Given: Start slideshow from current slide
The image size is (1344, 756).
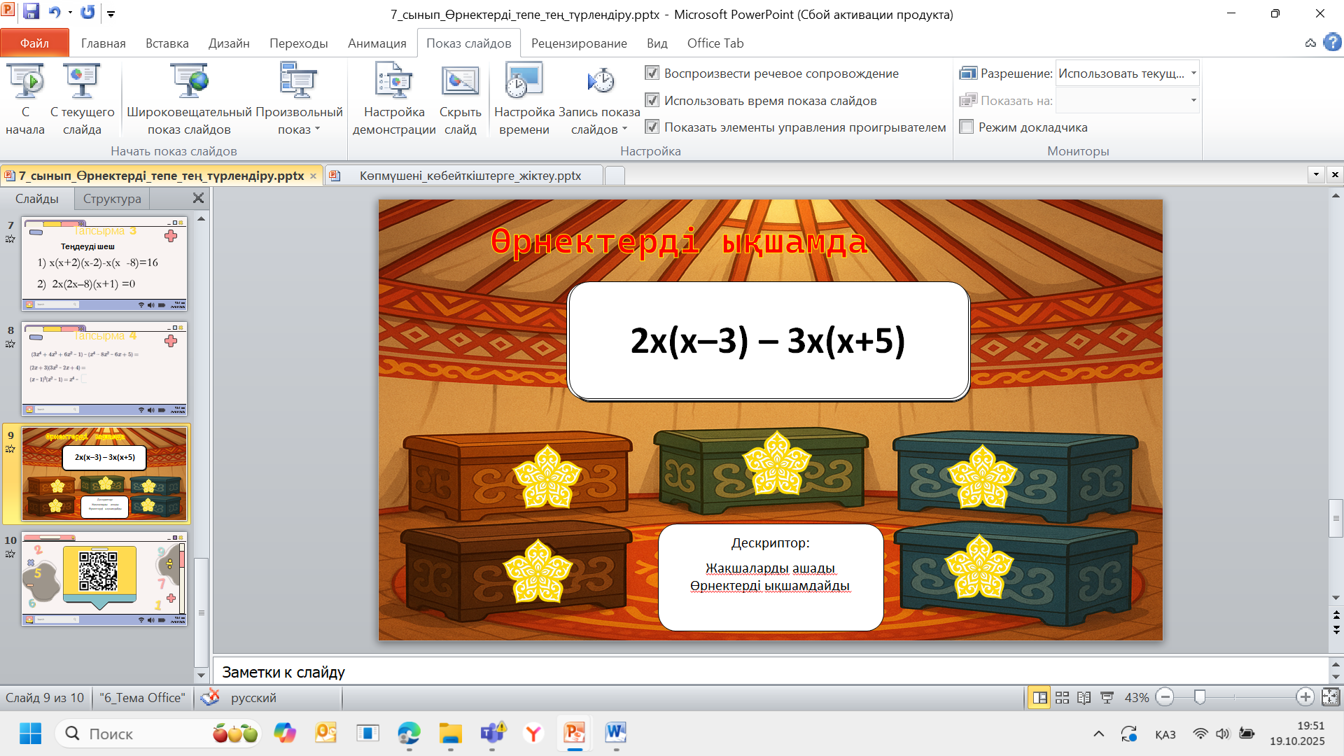Looking at the screenshot, I should (82, 82).
